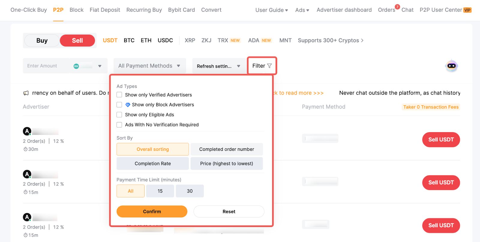Click the Filter funnel icon
The width and height of the screenshot is (480, 242).
(269, 66)
